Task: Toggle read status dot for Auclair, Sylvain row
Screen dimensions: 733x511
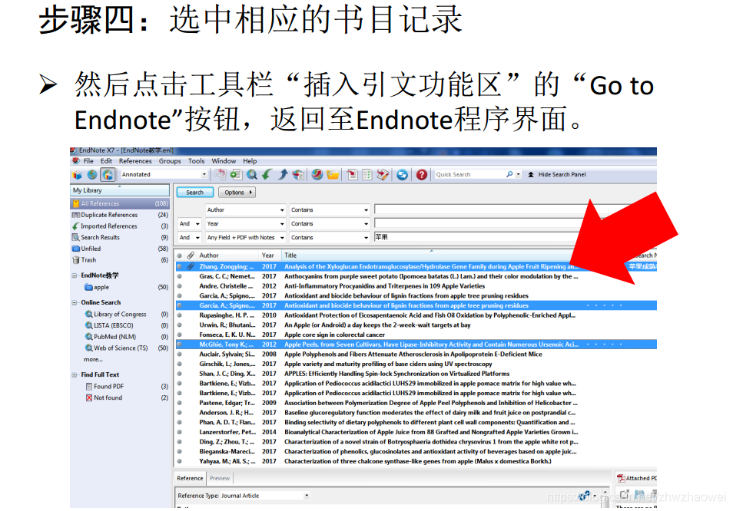Action: click(180, 354)
